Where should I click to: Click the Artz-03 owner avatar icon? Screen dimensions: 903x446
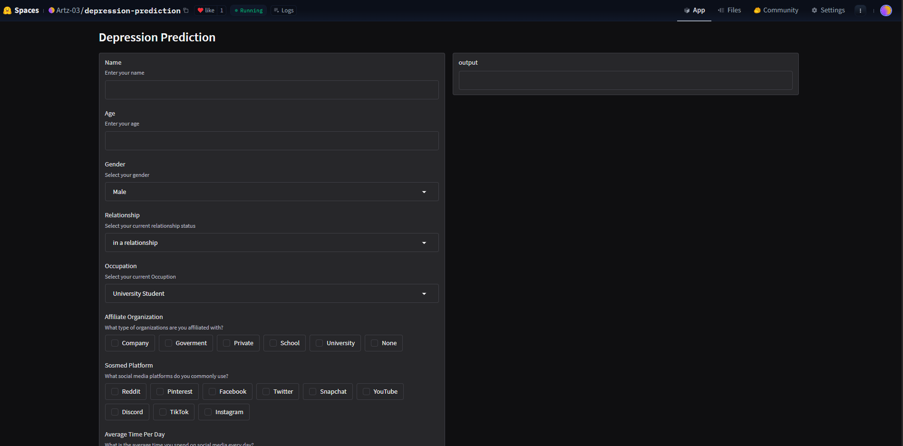51,10
